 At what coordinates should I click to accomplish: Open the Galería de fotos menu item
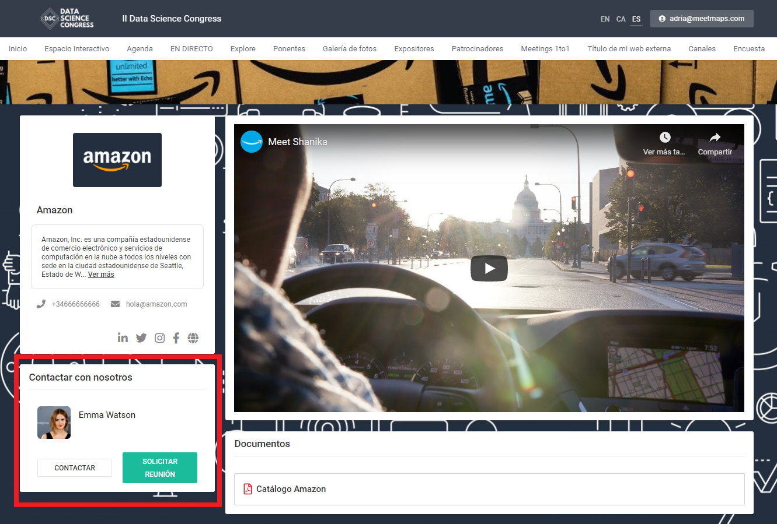[350, 48]
